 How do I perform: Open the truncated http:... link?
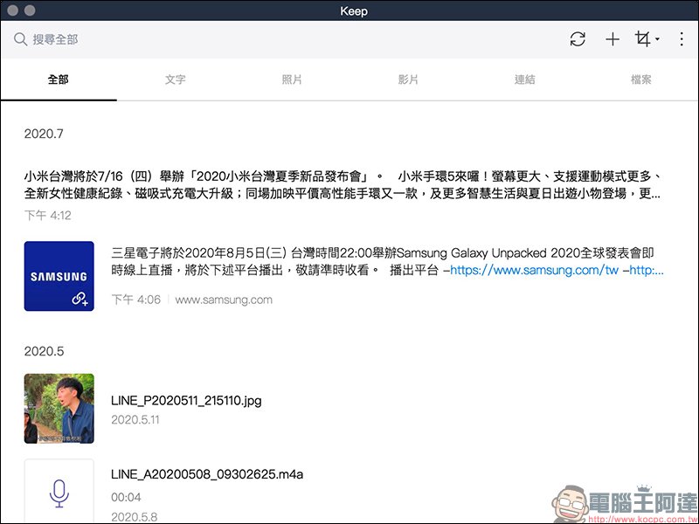647,270
